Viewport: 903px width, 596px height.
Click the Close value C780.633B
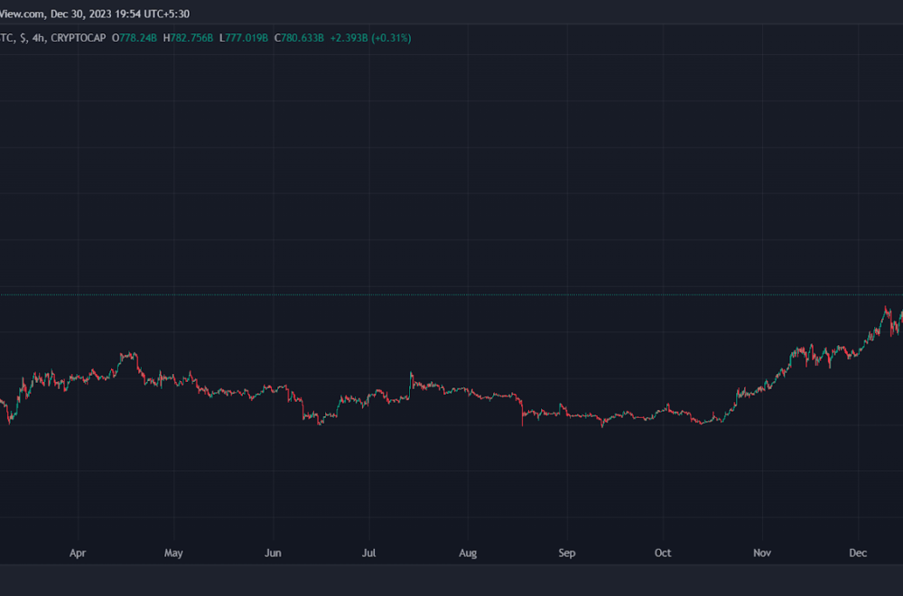tap(299, 38)
